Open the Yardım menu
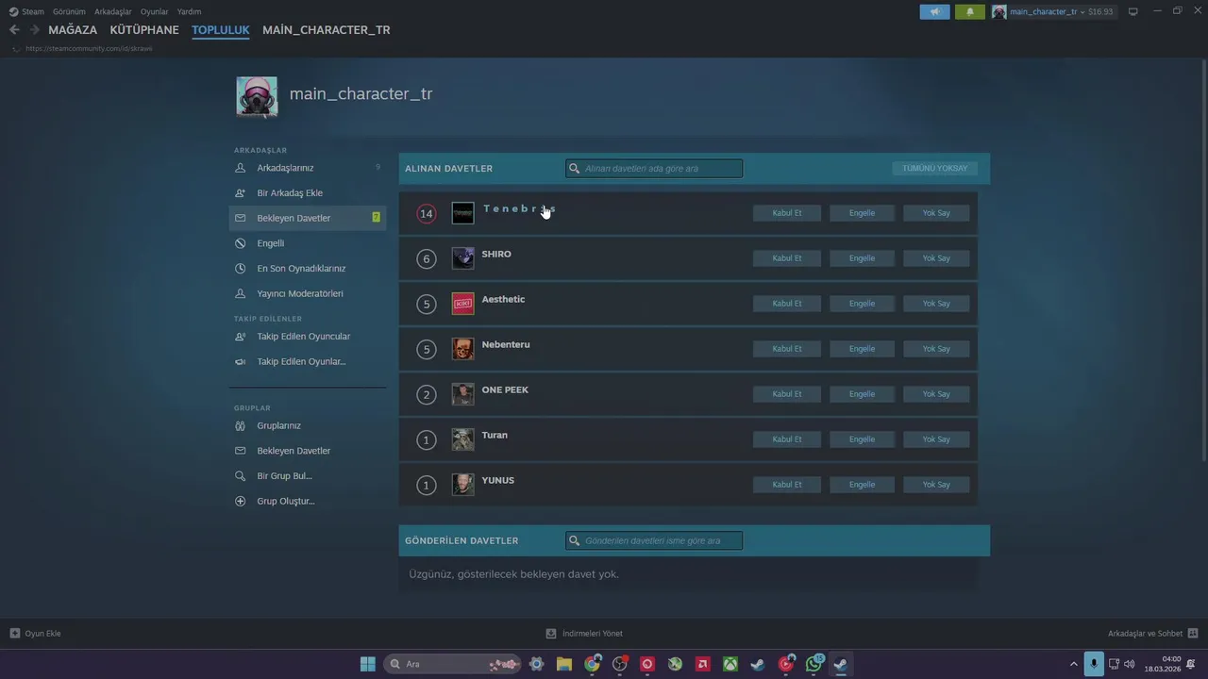Screen dimensions: 1208x679 (x=189, y=11)
